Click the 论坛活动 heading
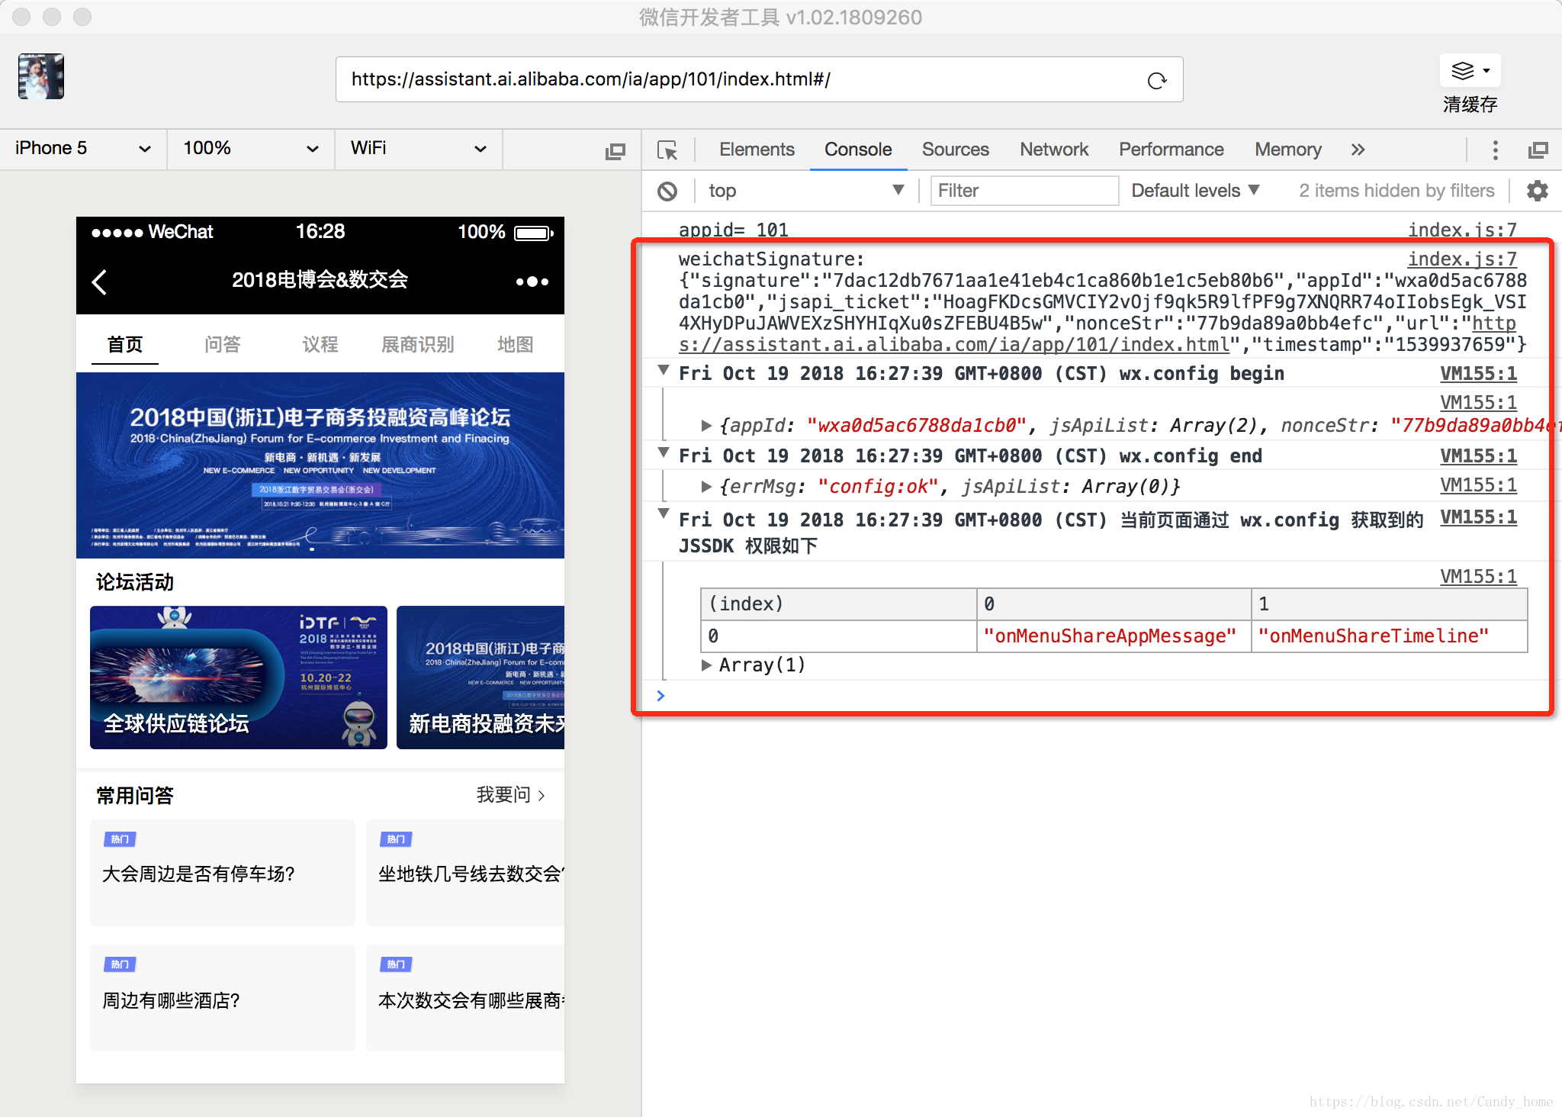The height and width of the screenshot is (1117, 1562). point(135,582)
